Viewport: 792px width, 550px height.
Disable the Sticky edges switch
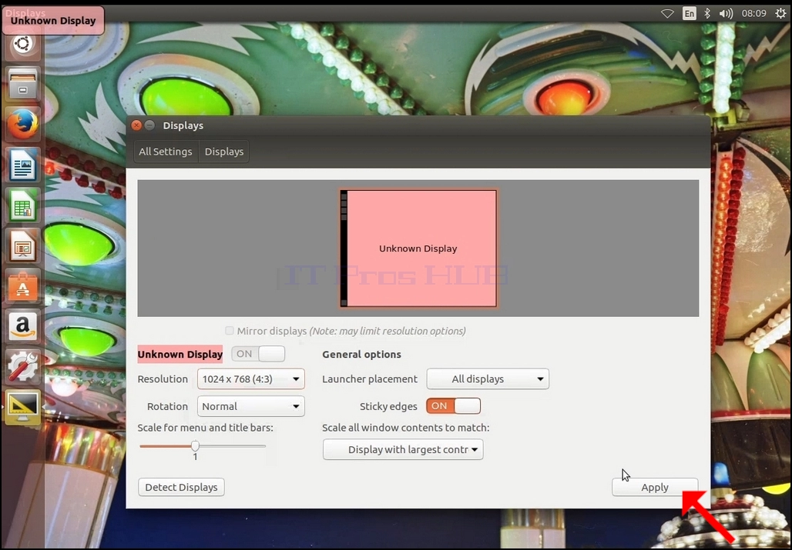click(x=453, y=406)
